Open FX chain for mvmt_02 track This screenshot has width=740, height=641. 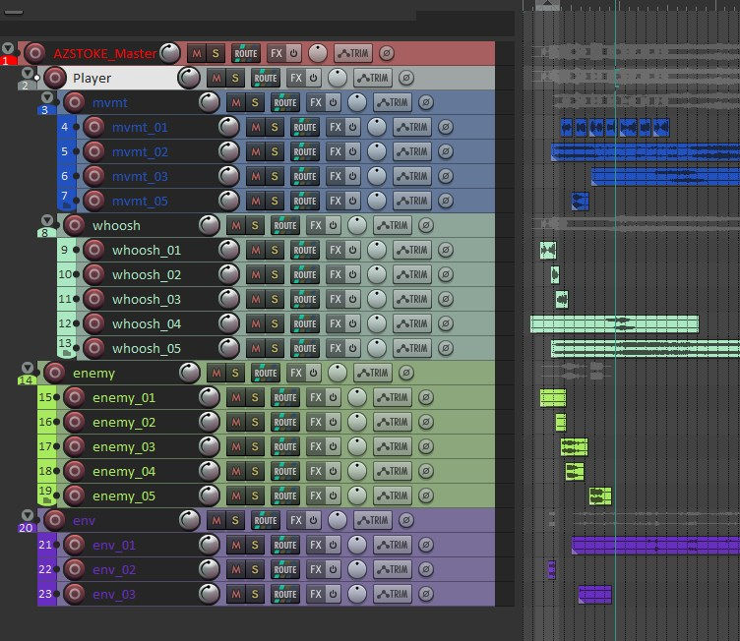point(336,151)
